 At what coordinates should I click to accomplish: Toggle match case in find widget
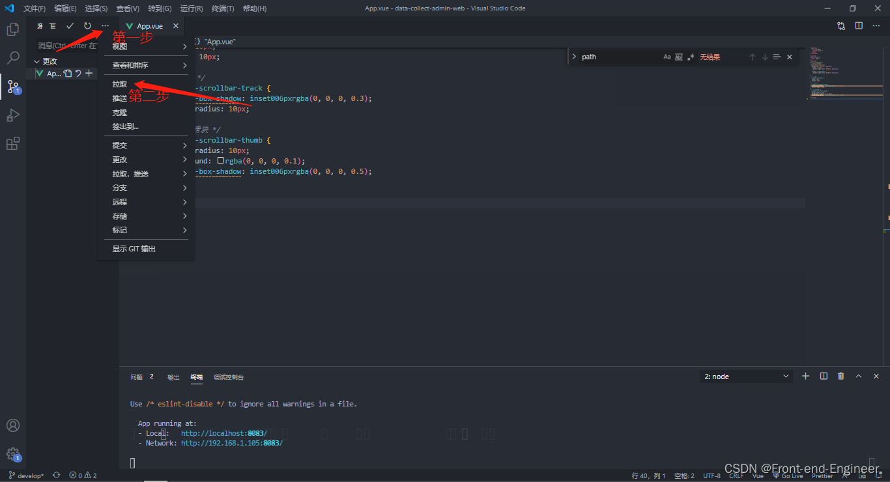point(667,57)
